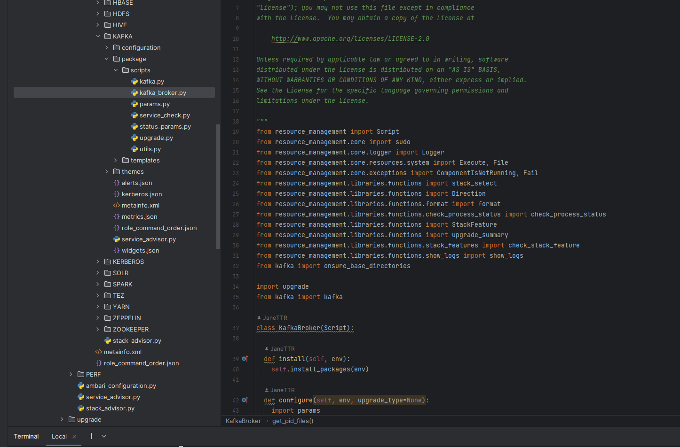Click the KAFKA service_advisor.py Python icon
The width and height of the screenshot is (680, 447).
coord(117,239)
